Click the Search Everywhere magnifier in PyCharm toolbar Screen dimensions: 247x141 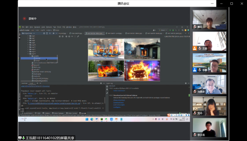[x=183, y=30]
